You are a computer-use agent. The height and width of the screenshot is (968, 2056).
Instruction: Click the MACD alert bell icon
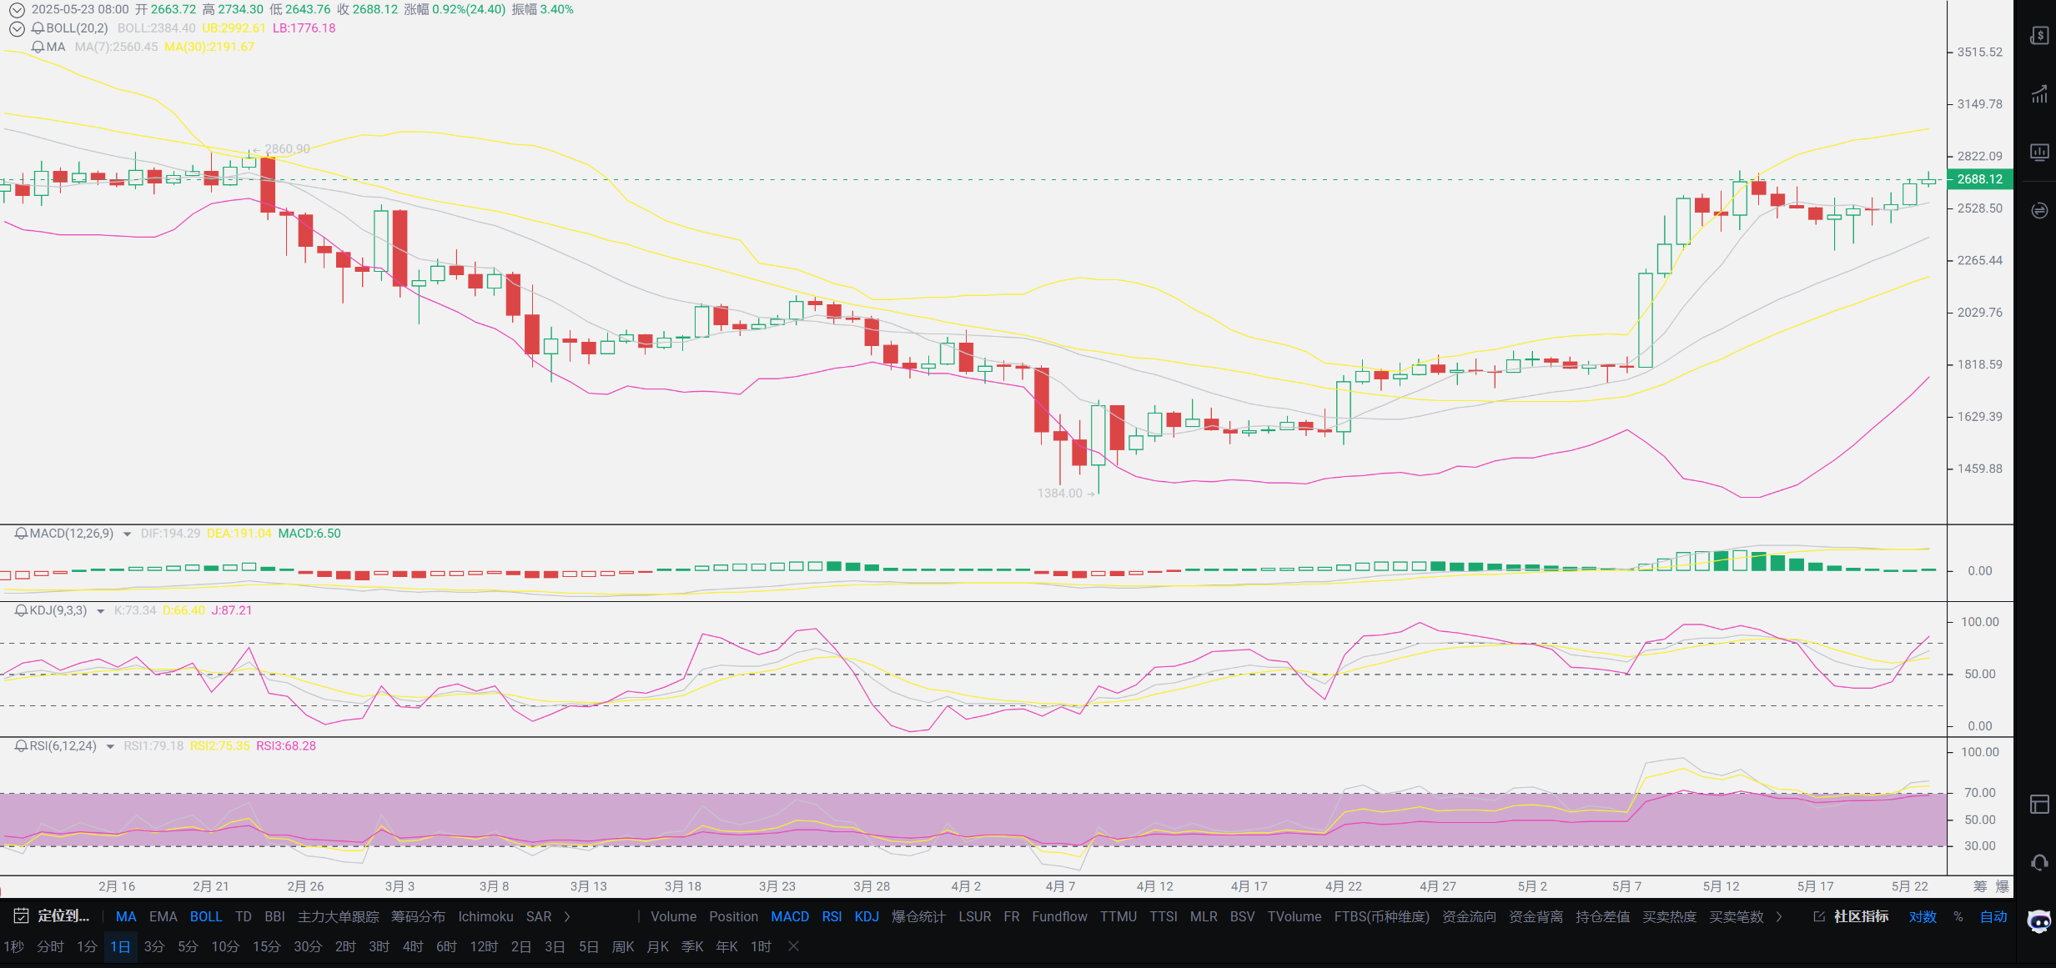pyautogui.click(x=21, y=534)
